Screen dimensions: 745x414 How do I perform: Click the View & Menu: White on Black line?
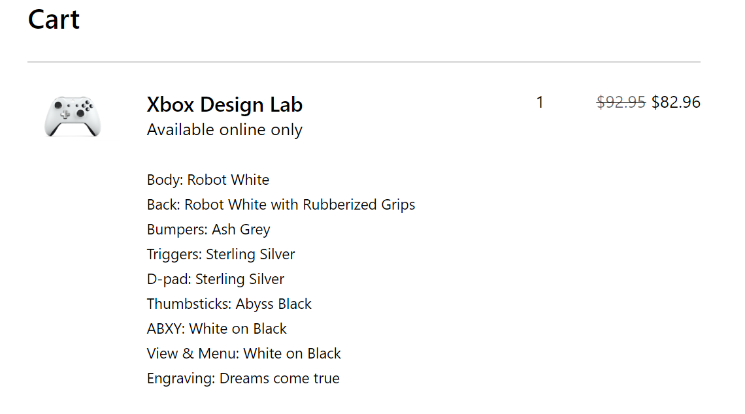click(x=244, y=354)
